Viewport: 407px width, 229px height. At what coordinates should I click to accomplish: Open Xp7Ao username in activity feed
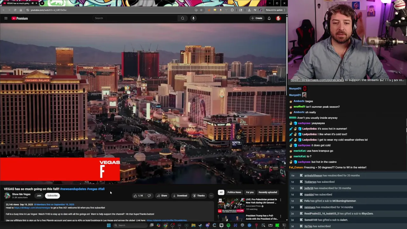pos(308,226)
